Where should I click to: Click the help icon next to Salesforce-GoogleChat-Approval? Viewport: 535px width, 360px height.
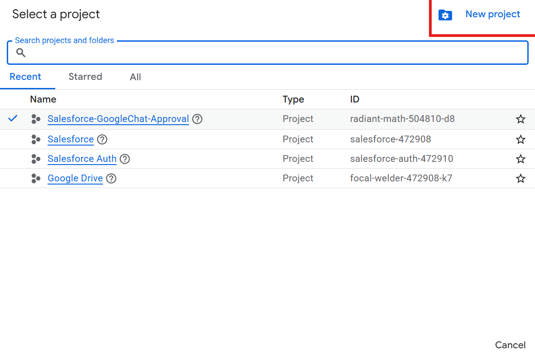pyautogui.click(x=197, y=119)
